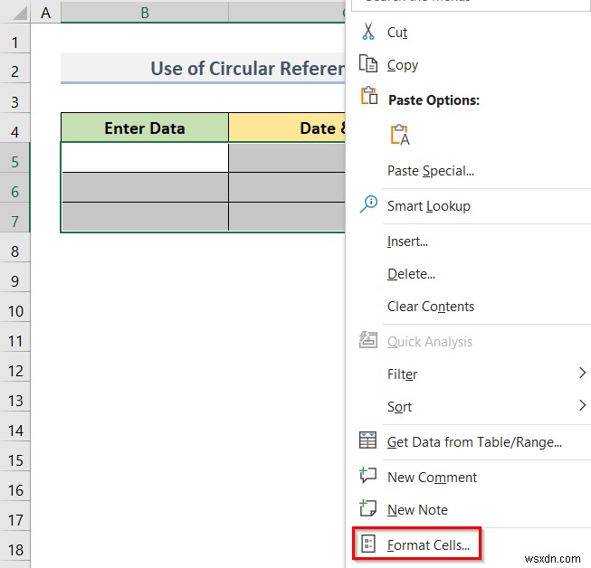Select row 4 header
The width and height of the screenshot is (591, 568).
14,128
